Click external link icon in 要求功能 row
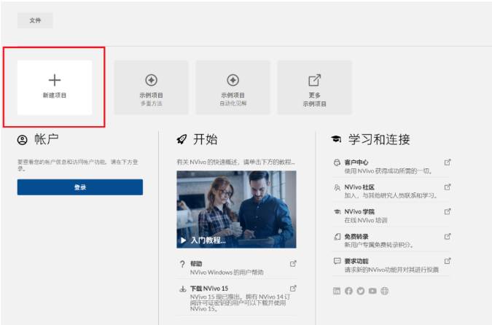The width and height of the screenshot is (492, 325). 448,261
